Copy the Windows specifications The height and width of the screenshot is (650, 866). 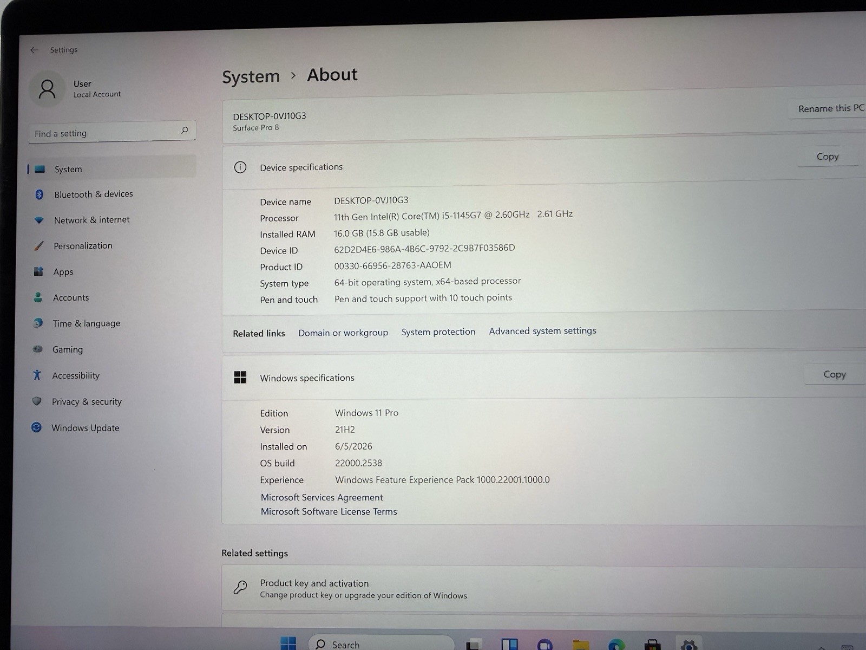(x=834, y=374)
